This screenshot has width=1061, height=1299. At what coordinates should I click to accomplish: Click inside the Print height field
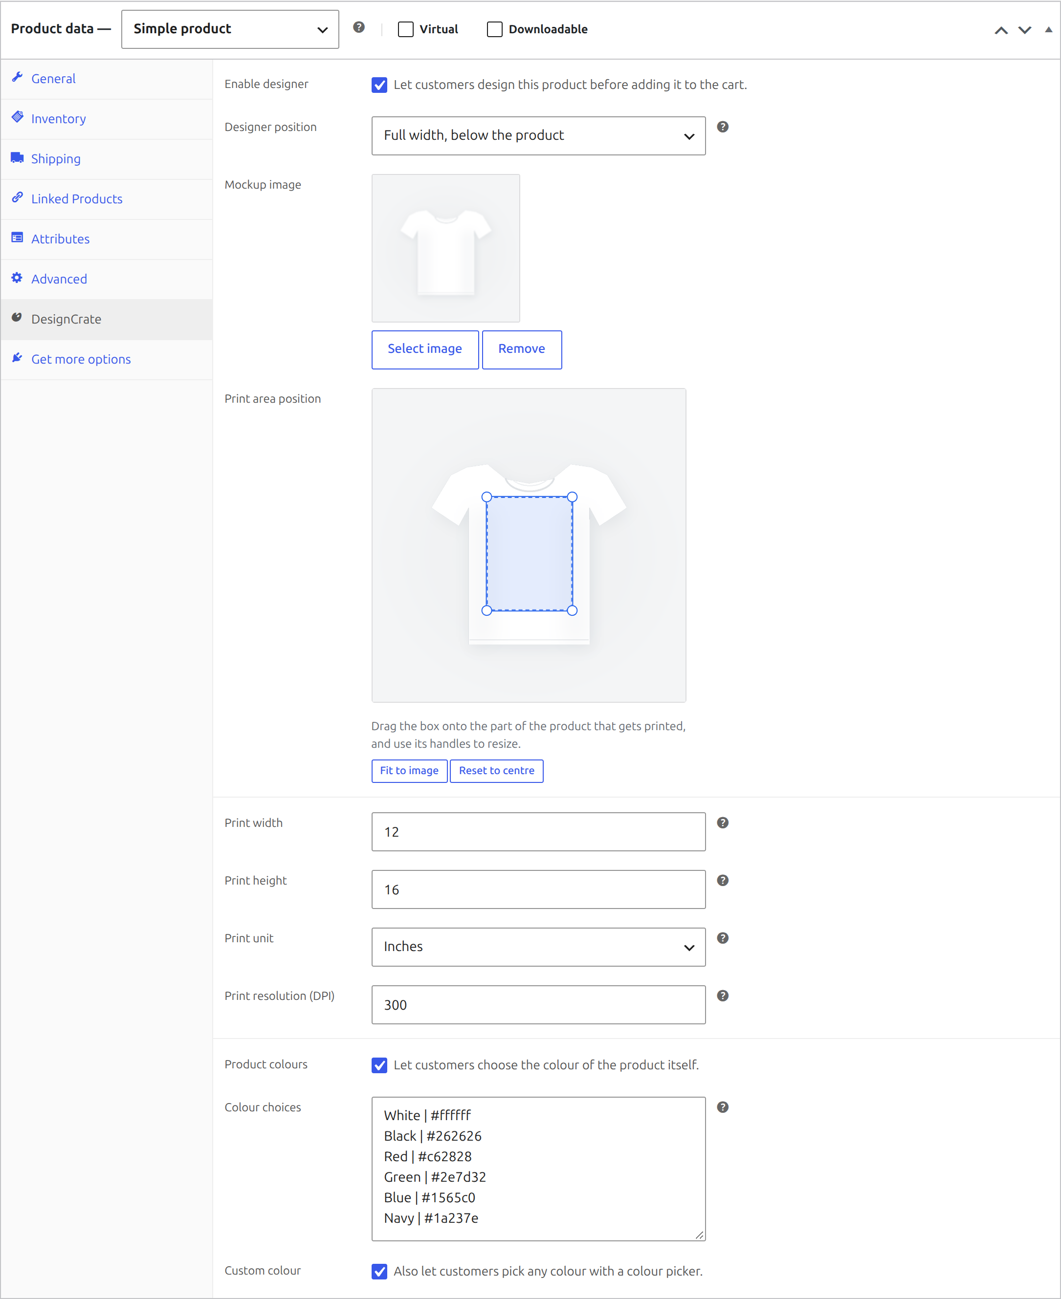538,889
